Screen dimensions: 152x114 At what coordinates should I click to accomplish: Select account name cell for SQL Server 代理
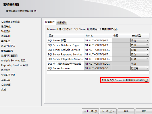tap(98, 40)
